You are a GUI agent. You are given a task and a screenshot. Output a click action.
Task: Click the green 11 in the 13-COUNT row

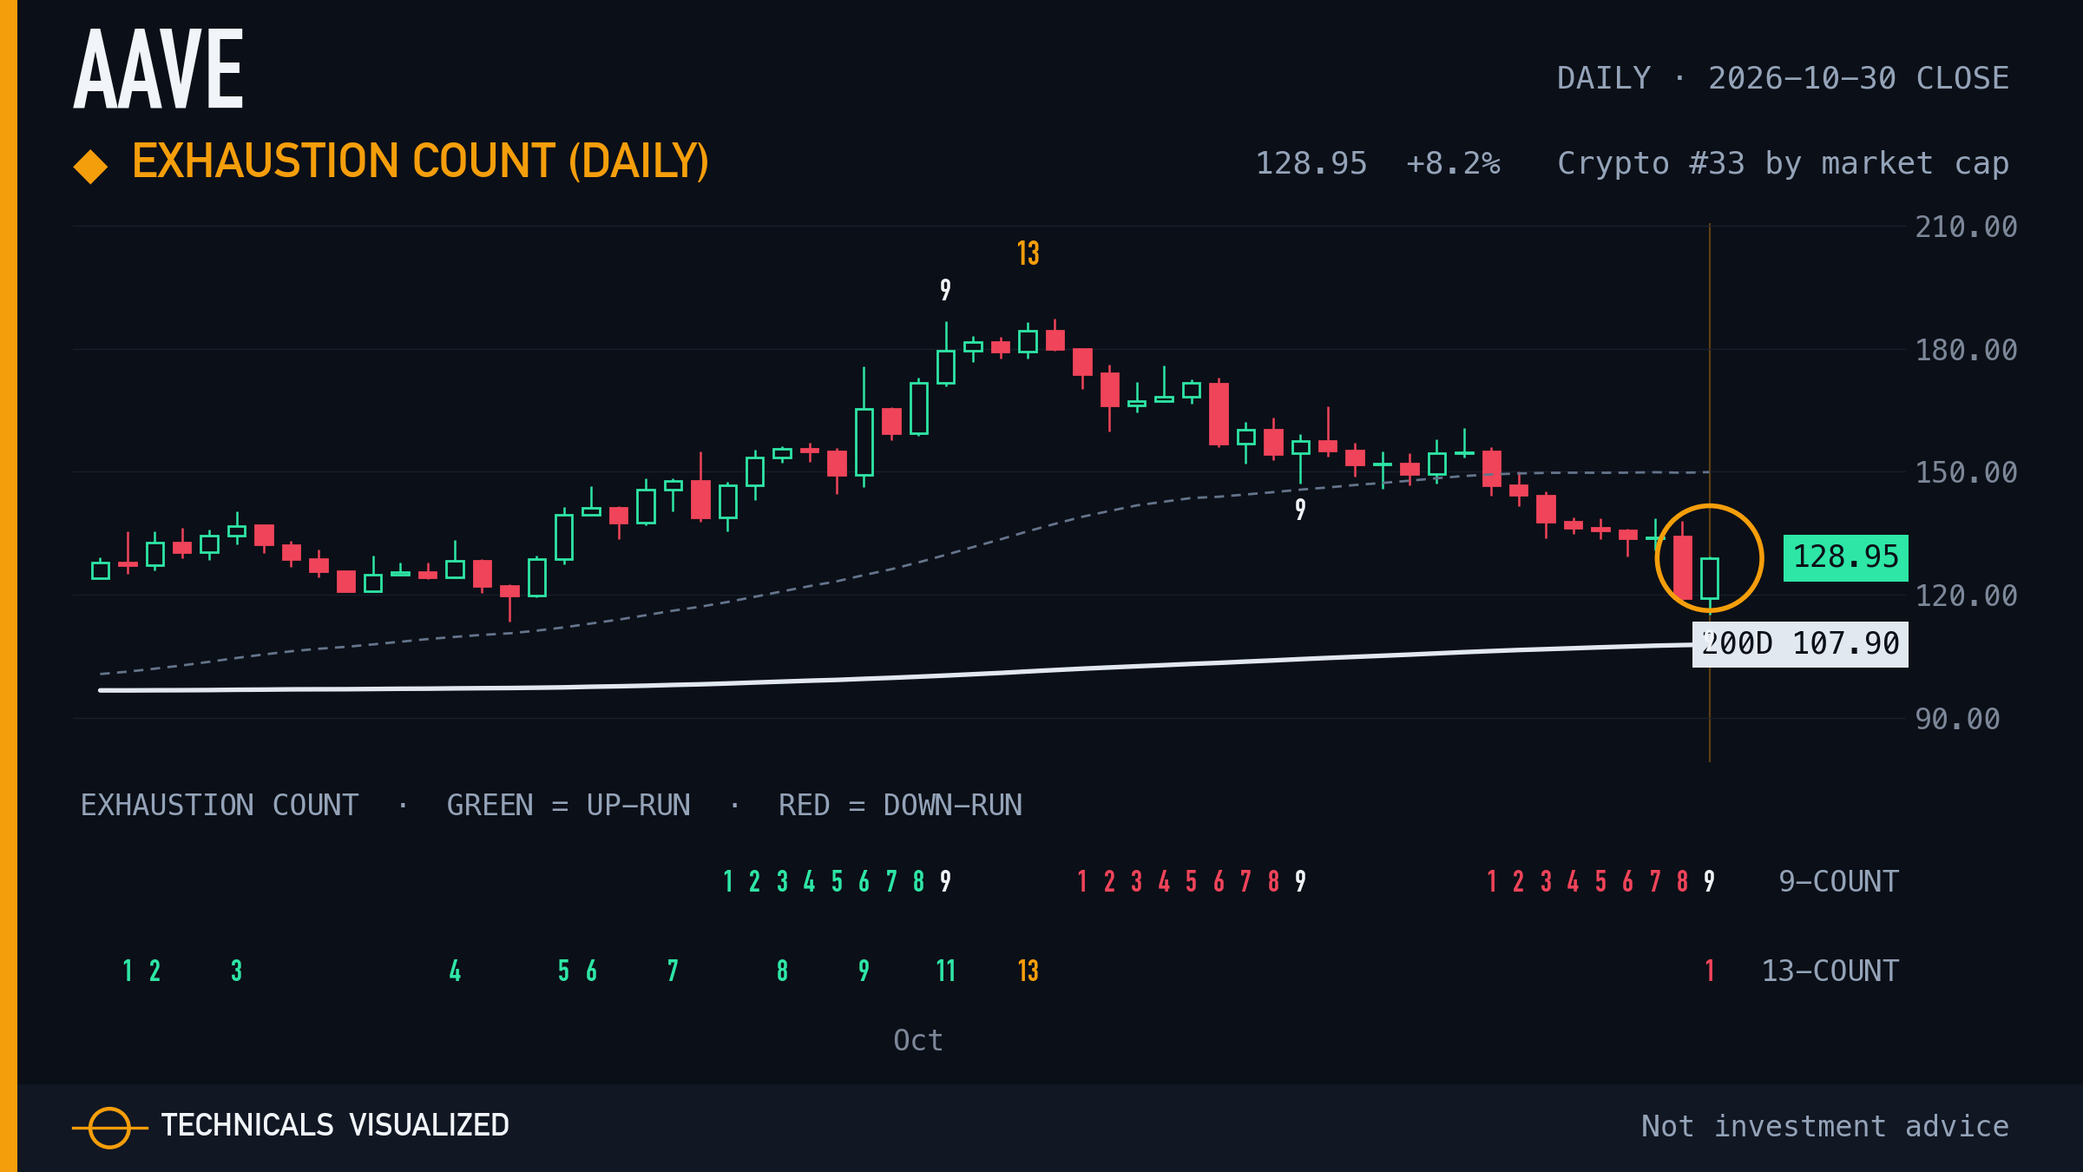[x=946, y=971]
